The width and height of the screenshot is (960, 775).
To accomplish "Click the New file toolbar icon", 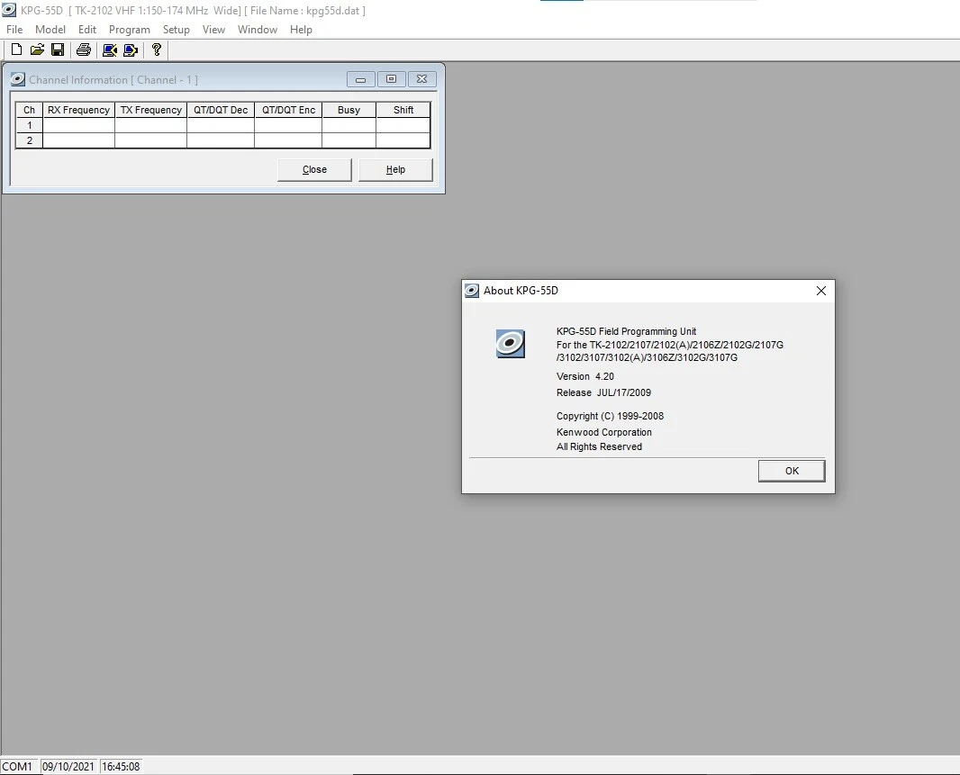I will click(x=16, y=50).
